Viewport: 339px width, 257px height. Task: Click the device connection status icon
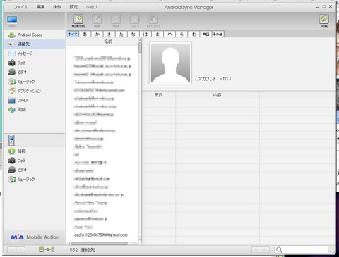[47, 249]
